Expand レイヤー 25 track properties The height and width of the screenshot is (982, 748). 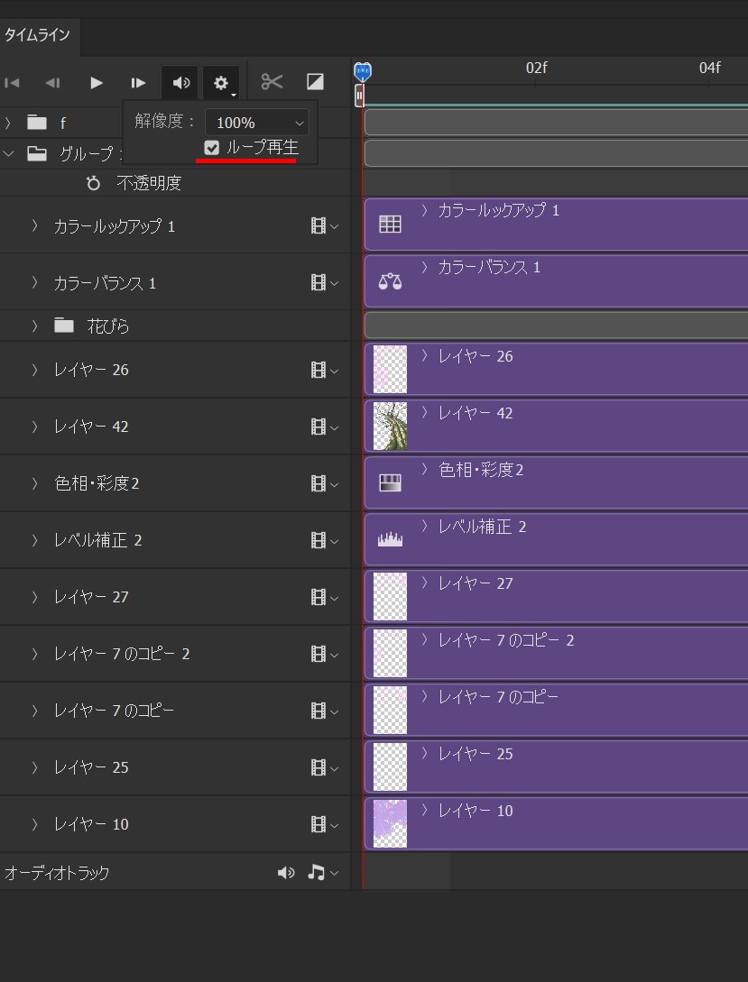[34, 767]
